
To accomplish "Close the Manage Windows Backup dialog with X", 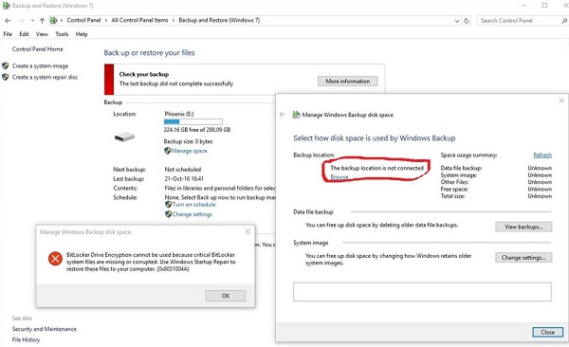I will tap(561, 100).
